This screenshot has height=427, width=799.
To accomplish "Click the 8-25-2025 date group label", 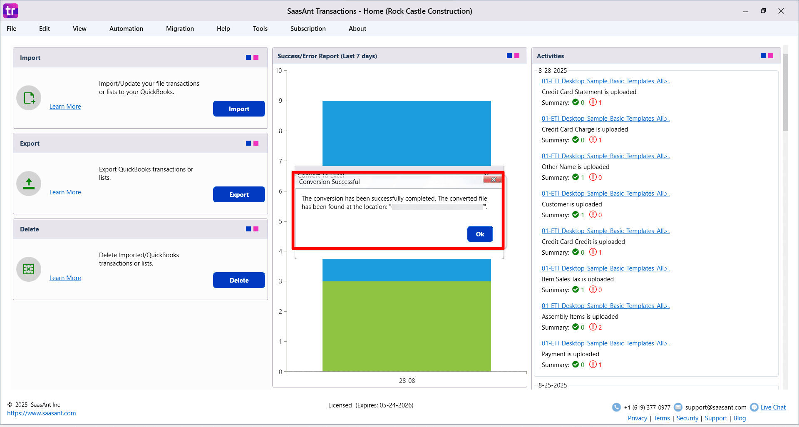I will (553, 385).
